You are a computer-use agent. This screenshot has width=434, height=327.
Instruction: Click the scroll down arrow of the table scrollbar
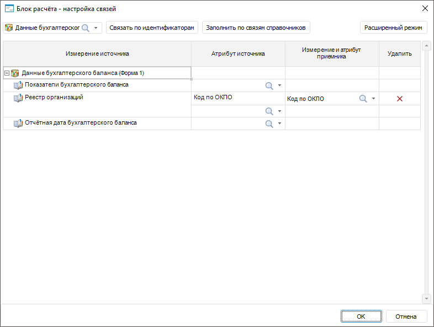[x=426, y=298]
